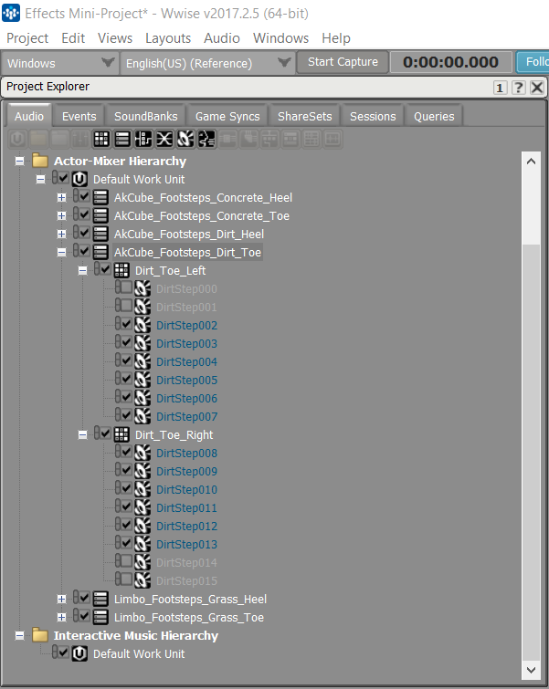Switch to the Game Syncs tab
The height and width of the screenshot is (689, 549).
(x=227, y=117)
